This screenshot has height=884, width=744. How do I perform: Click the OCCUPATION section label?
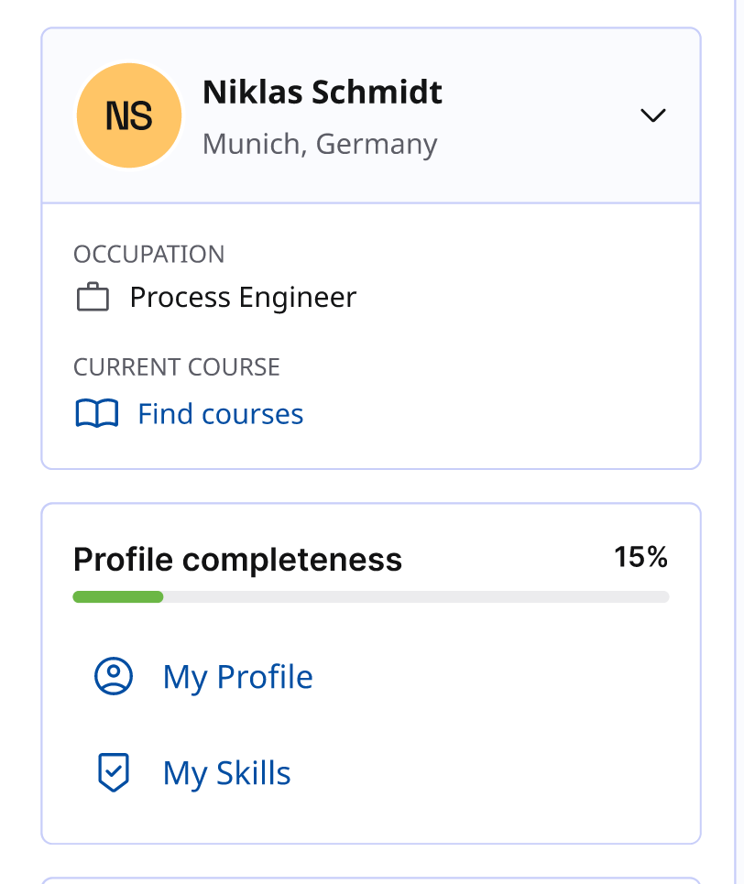pos(148,254)
